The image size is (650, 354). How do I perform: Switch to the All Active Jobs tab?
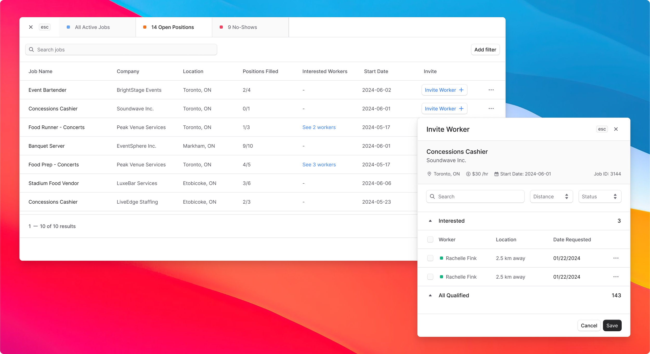pos(92,27)
